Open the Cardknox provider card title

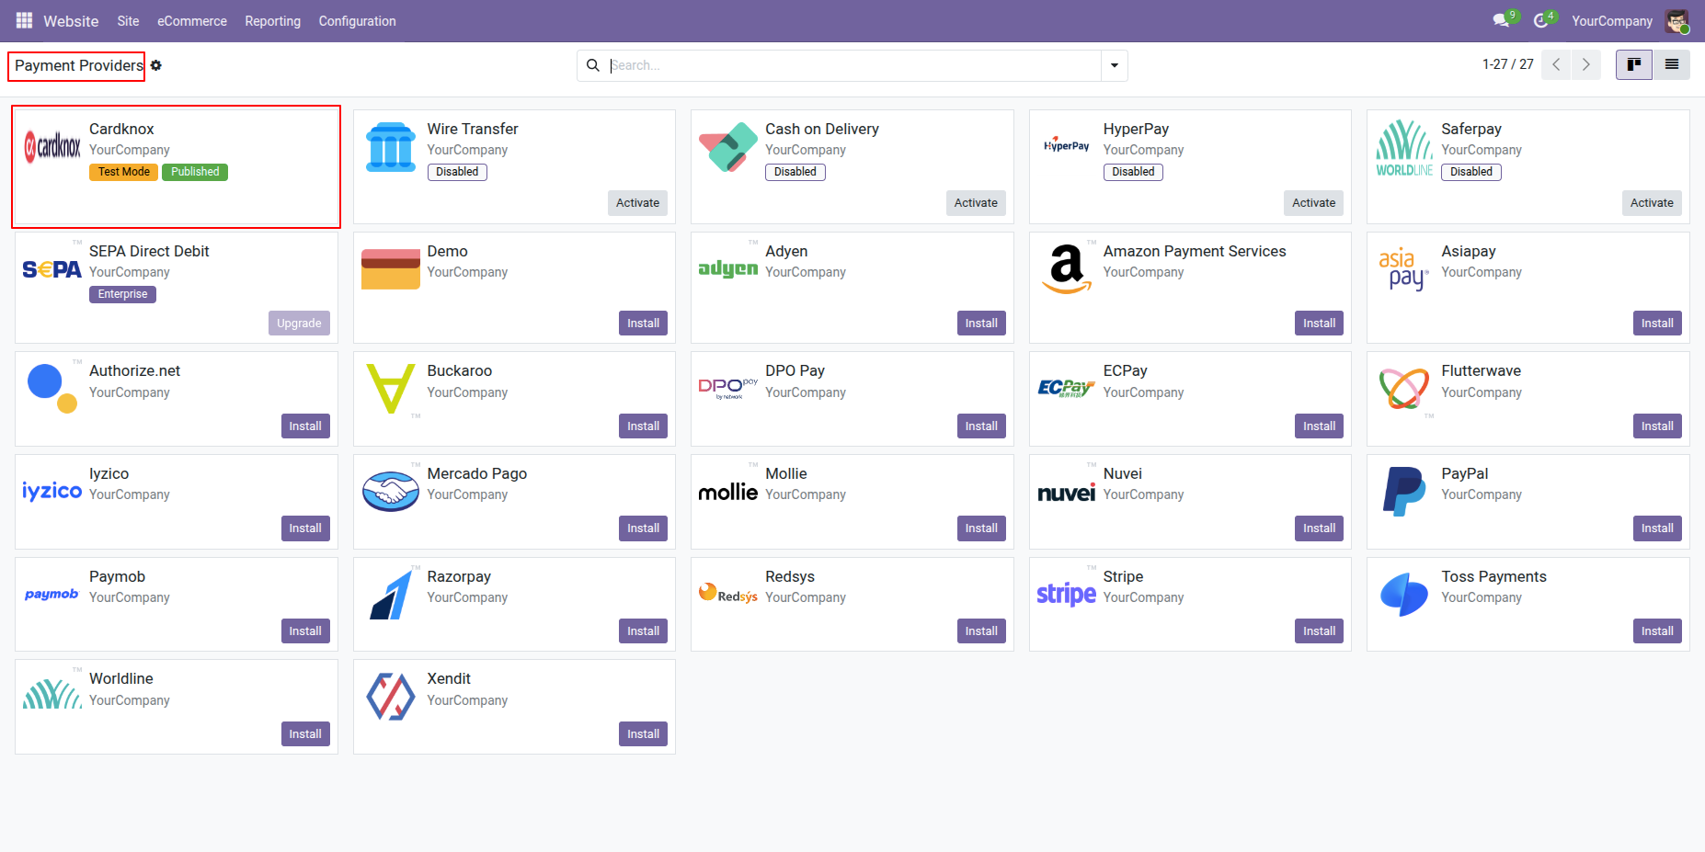click(x=121, y=129)
